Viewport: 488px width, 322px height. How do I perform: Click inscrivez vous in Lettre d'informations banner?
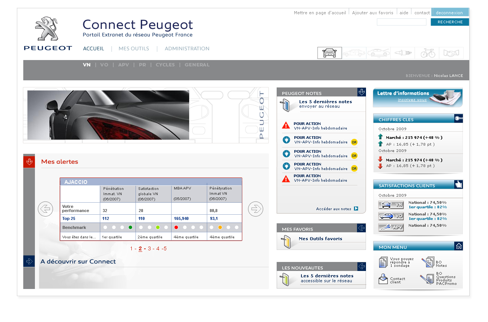(412, 100)
